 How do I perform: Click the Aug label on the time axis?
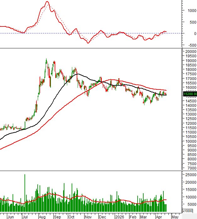click(x=41, y=217)
